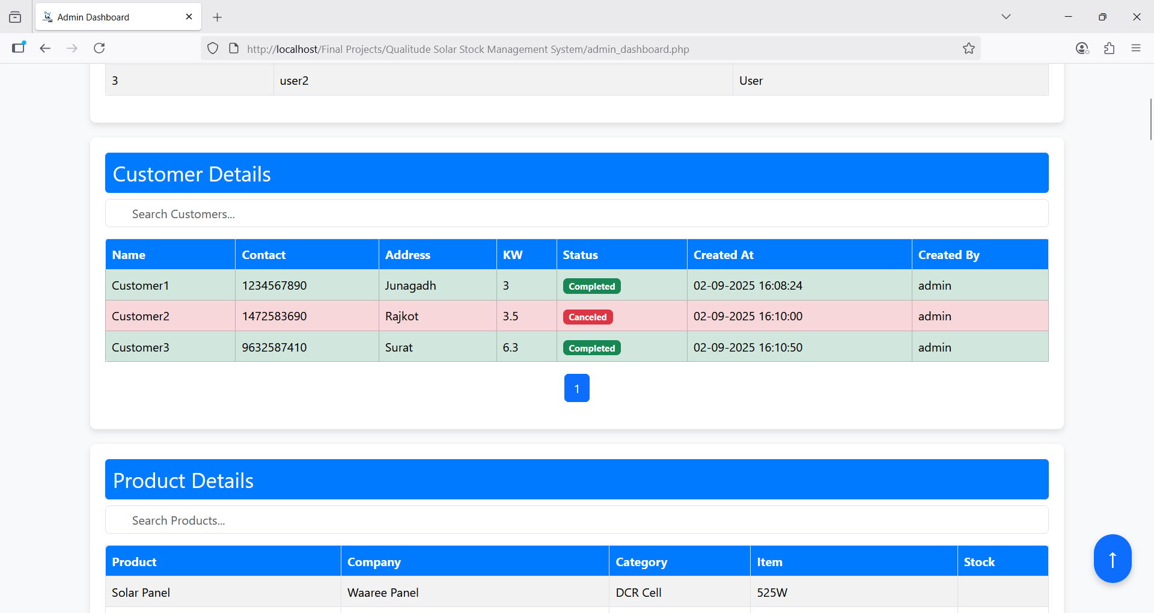This screenshot has width=1154, height=613.
Task: Open a new tab with plus button
Action: 217,17
